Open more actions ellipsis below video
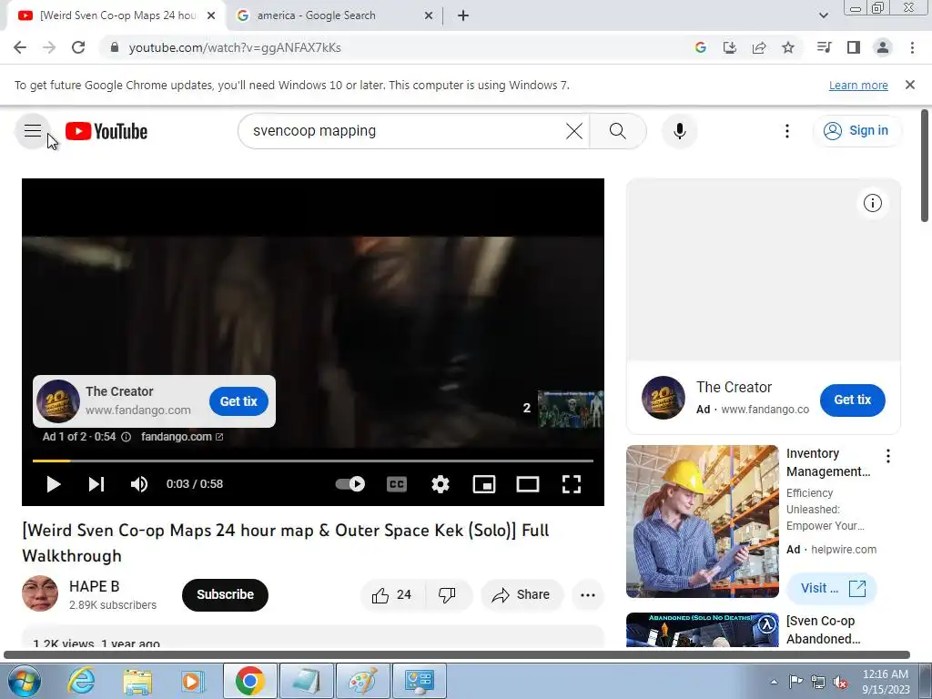The width and height of the screenshot is (932, 699). click(x=588, y=595)
